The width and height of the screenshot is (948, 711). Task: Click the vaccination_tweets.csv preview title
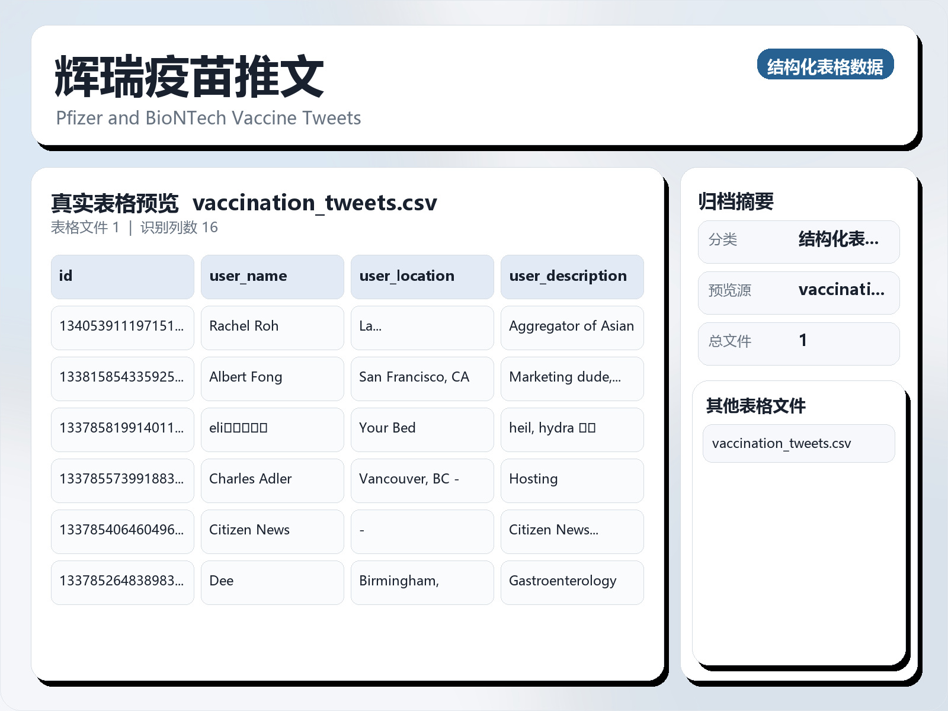point(316,203)
